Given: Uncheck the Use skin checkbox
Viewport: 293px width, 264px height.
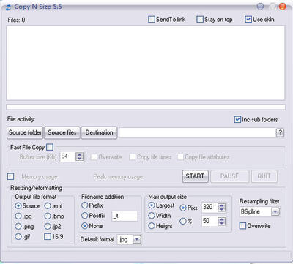Looking at the screenshot, I should click(248, 19).
